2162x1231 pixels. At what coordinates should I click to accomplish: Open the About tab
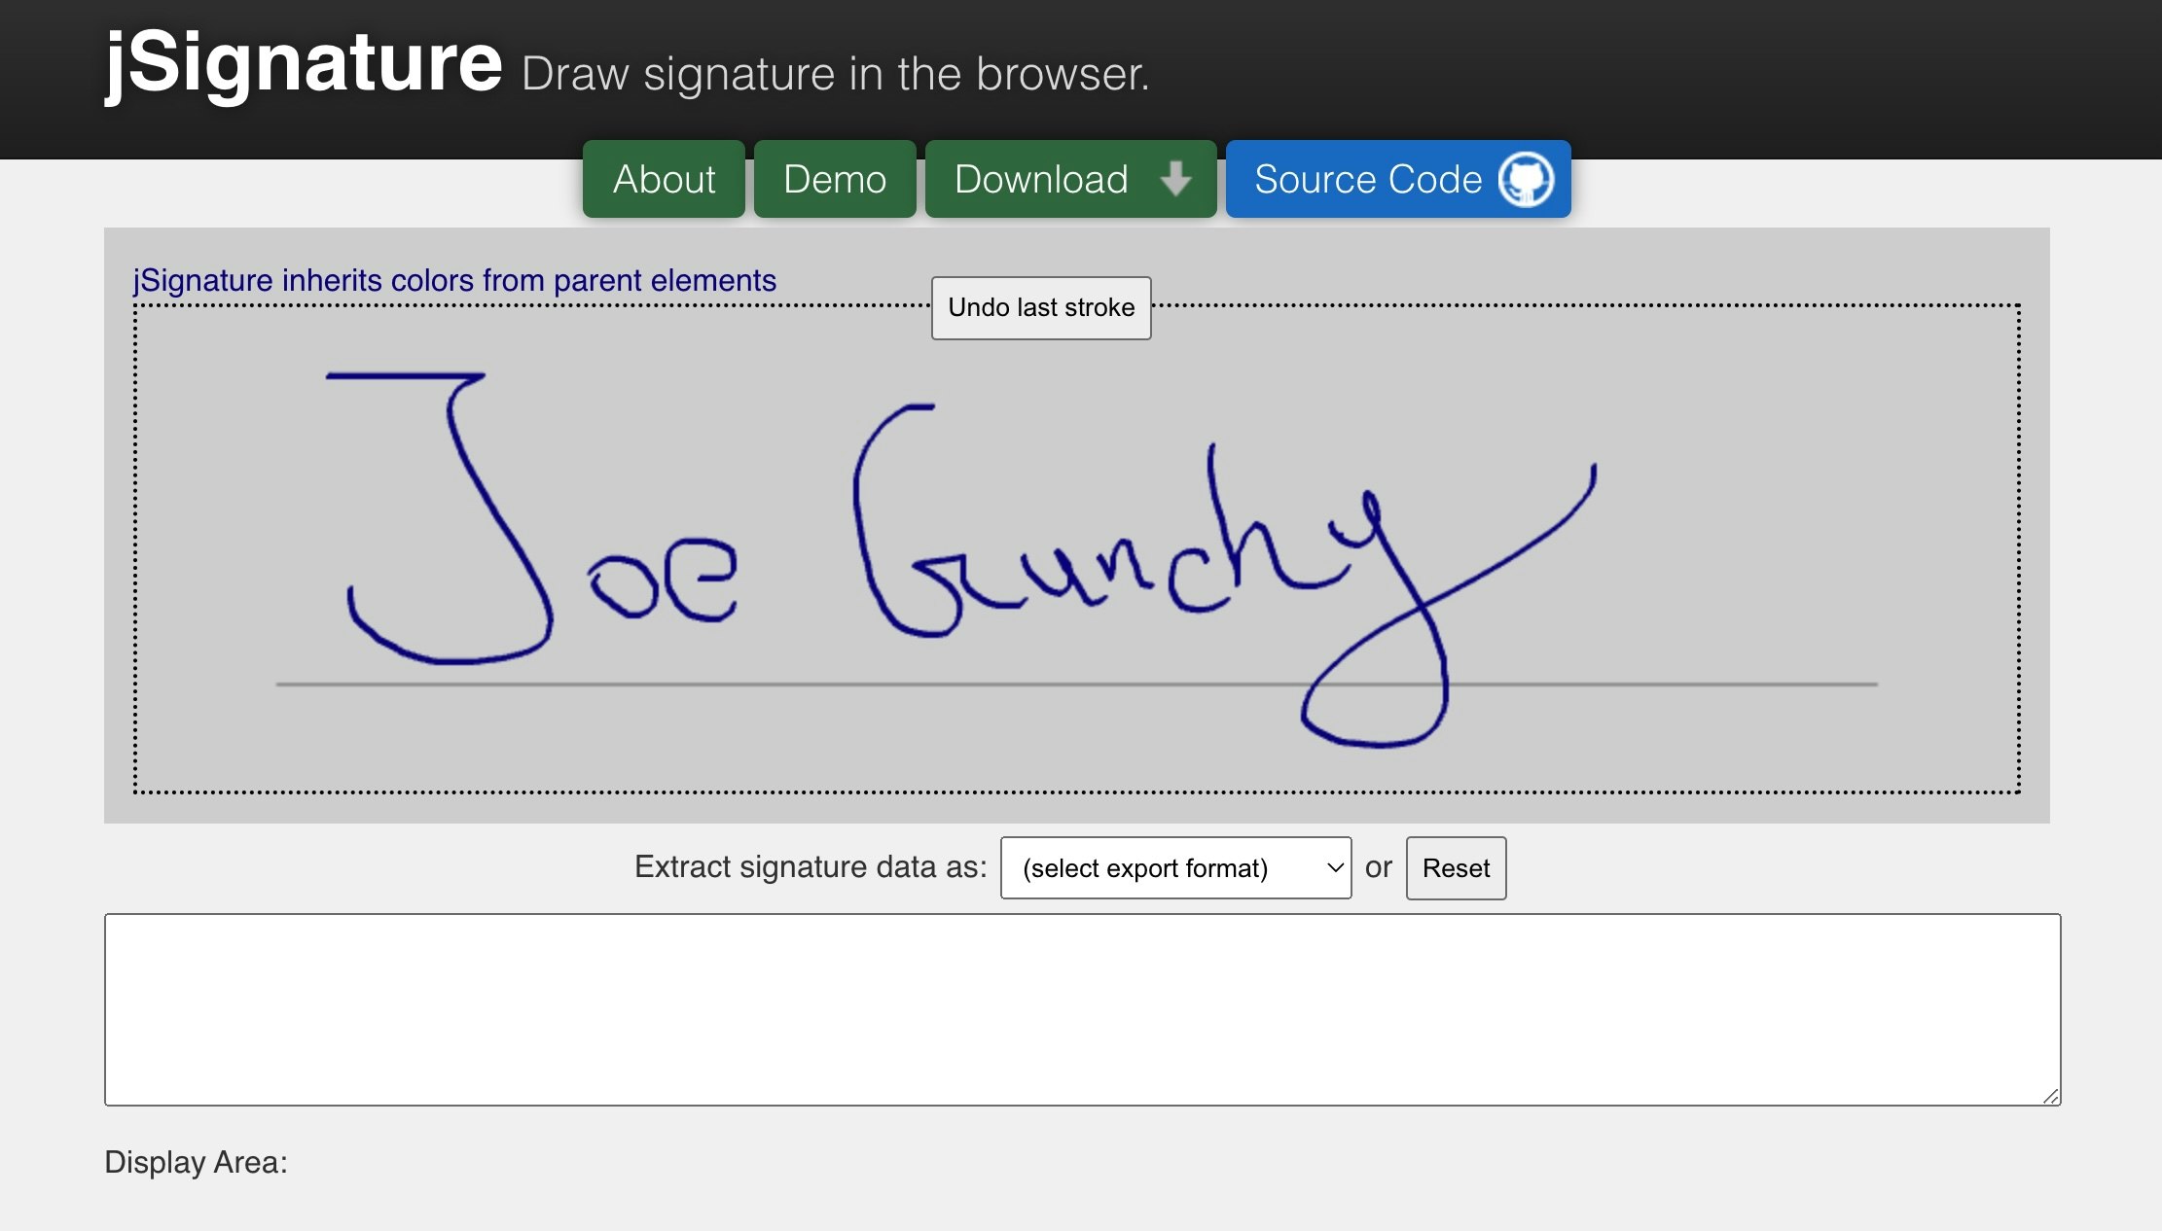tap(664, 179)
